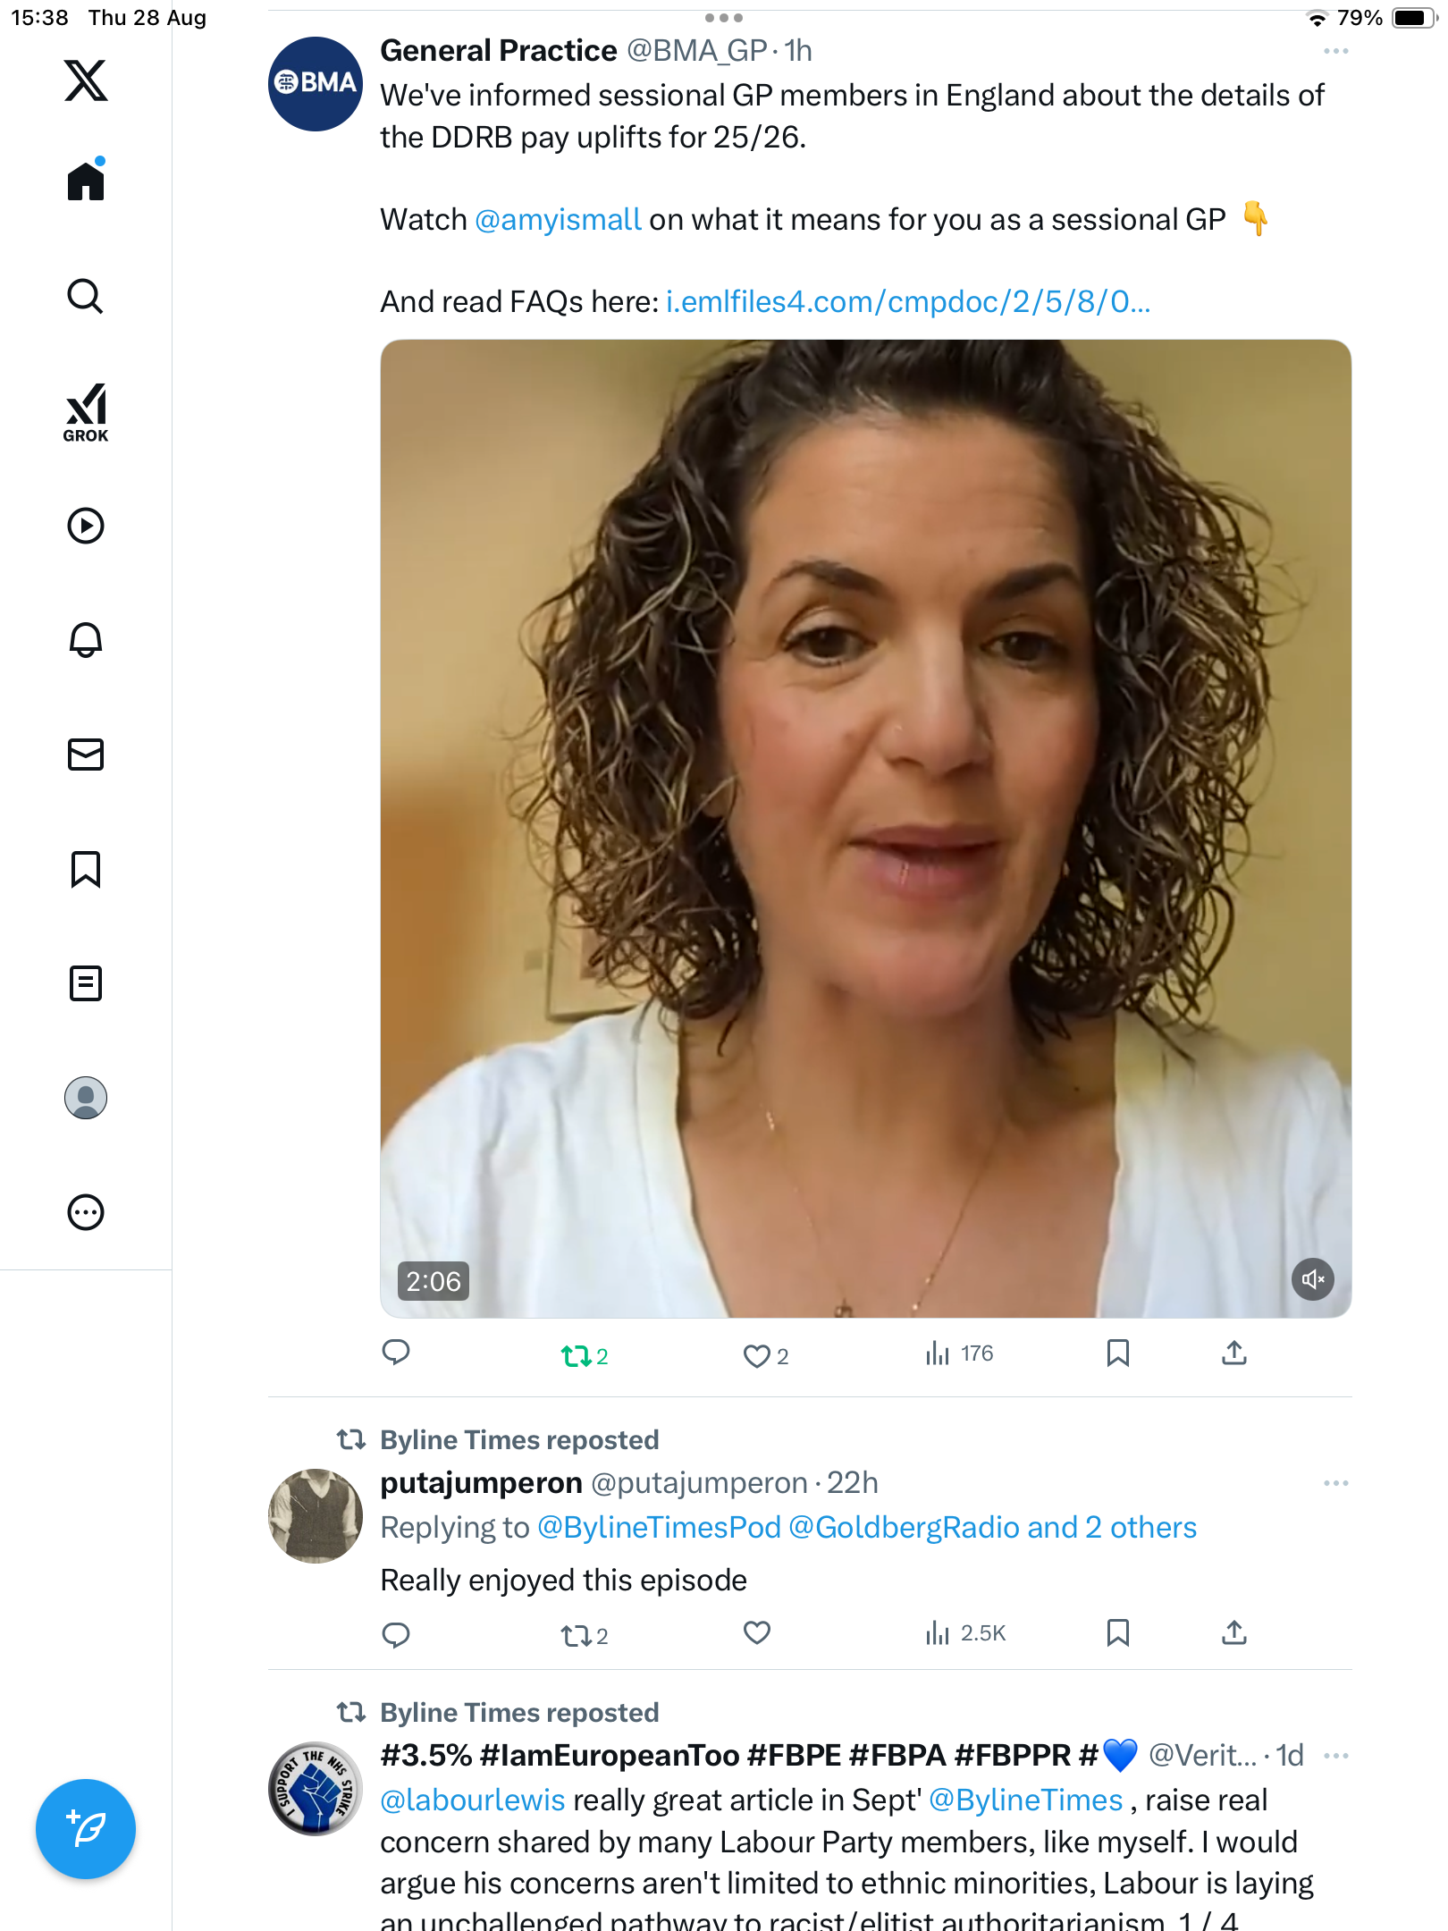Open more options on putajumperon post

(x=1335, y=1483)
